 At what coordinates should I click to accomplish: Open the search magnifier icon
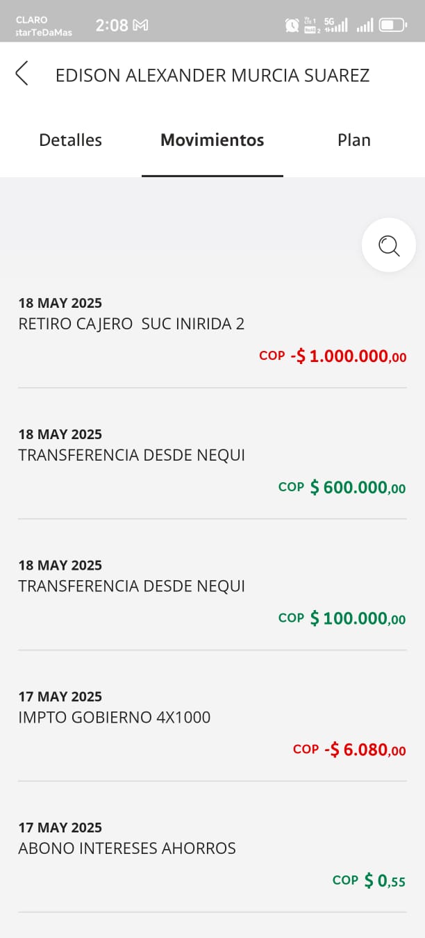[388, 245]
